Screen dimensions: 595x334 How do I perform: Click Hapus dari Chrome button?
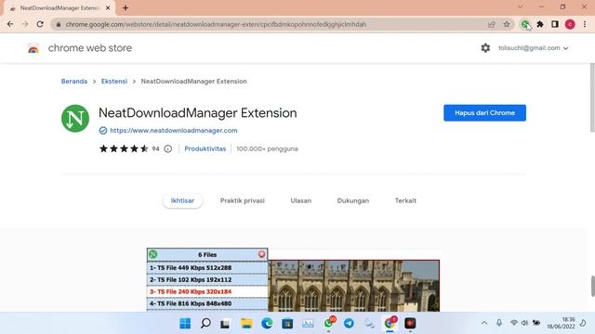[x=484, y=113]
